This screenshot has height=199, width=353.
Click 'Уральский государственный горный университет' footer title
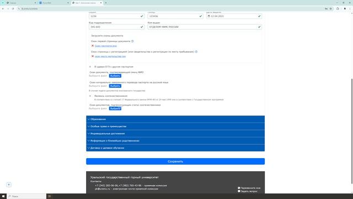[125, 177]
